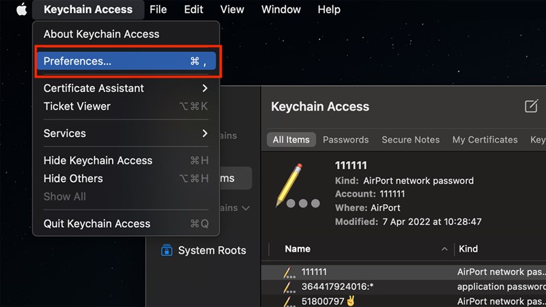Select Hide Keychain Access
This screenshot has width=546, height=307.
pyautogui.click(x=126, y=160)
